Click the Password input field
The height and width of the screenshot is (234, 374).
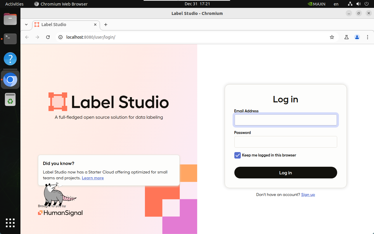[285, 142]
